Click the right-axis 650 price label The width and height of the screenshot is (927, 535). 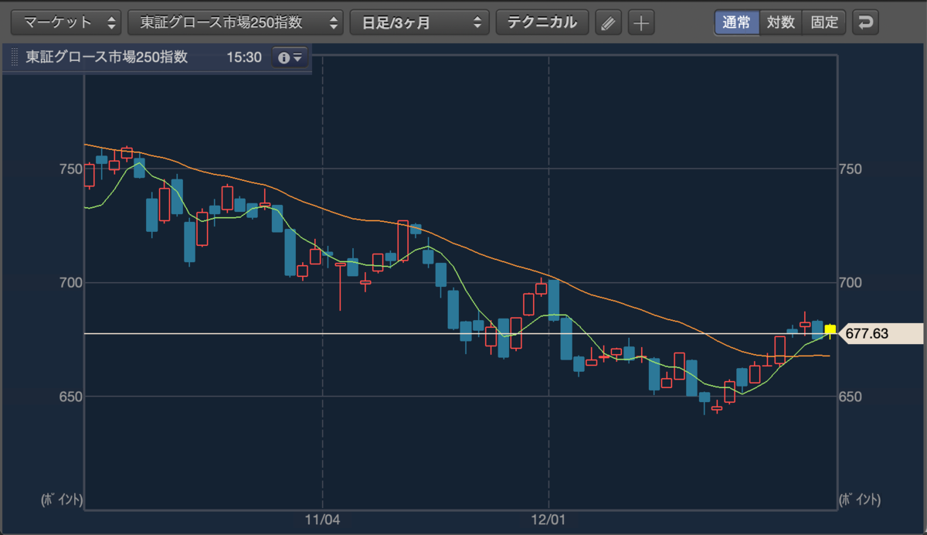pyautogui.click(x=850, y=396)
